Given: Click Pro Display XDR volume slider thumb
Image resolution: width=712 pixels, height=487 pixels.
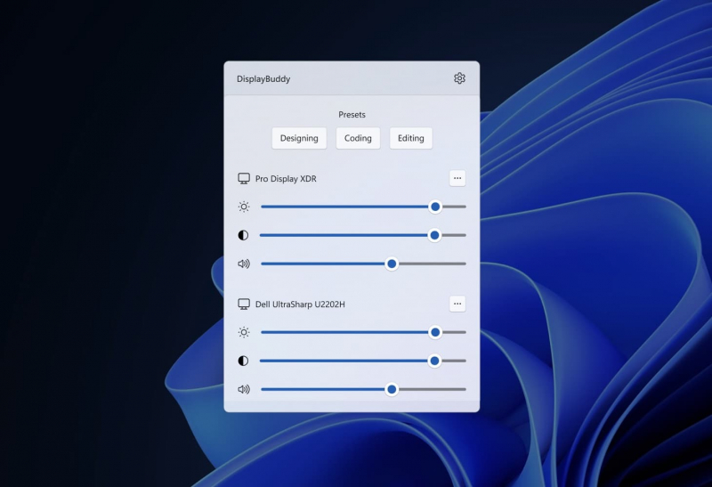Looking at the screenshot, I should (x=392, y=264).
